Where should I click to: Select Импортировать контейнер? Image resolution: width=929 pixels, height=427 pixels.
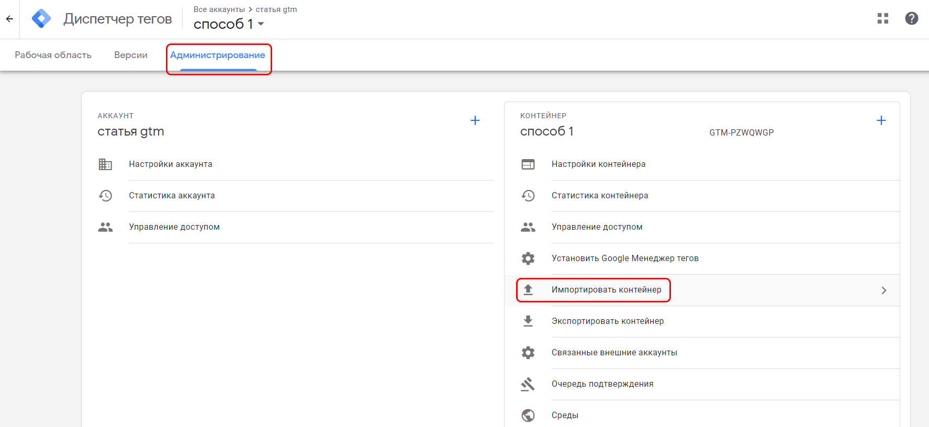point(607,290)
